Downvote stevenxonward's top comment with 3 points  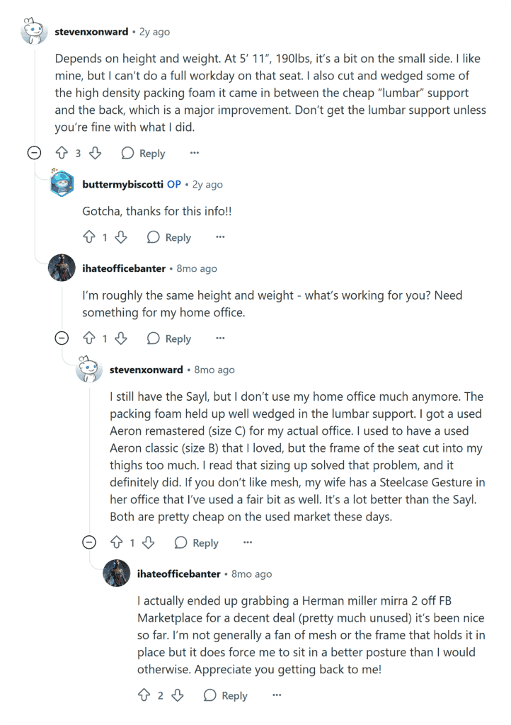[x=95, y=153]
